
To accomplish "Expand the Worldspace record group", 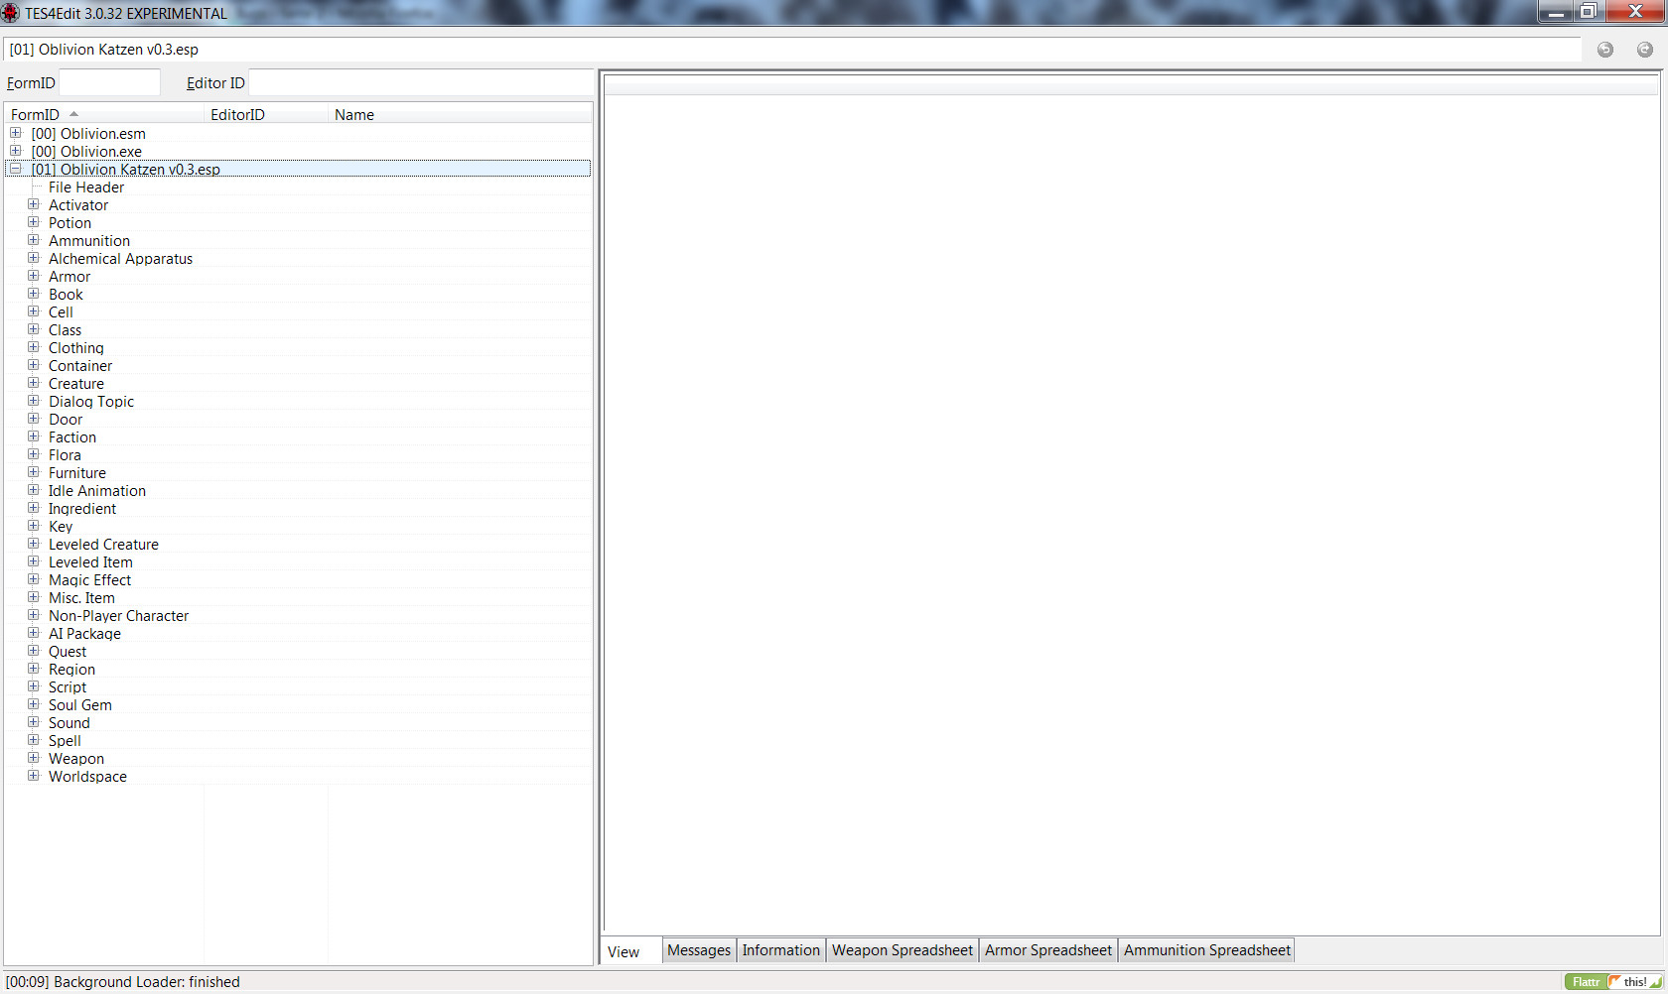I will point(34,776).
